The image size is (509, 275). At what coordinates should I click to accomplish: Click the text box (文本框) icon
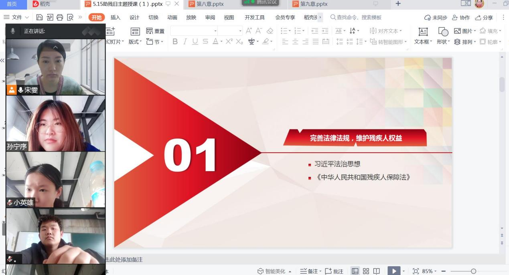(x=422, y=32)
